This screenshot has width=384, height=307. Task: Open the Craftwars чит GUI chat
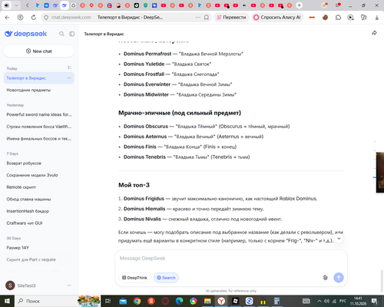(x=38, y=223)
